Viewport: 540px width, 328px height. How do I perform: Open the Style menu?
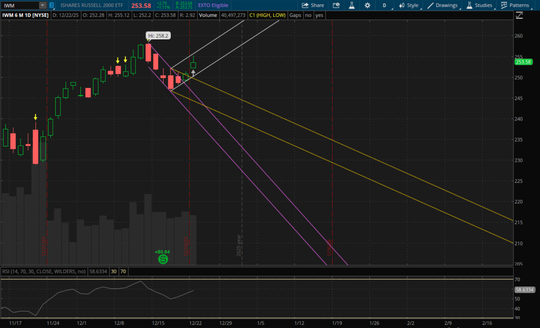coord(409,5)
